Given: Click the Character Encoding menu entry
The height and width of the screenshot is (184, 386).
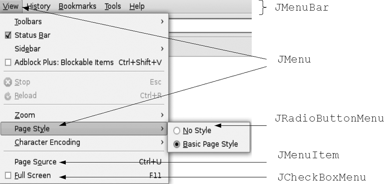Looking at the screenshot, I should coord(84,142).
